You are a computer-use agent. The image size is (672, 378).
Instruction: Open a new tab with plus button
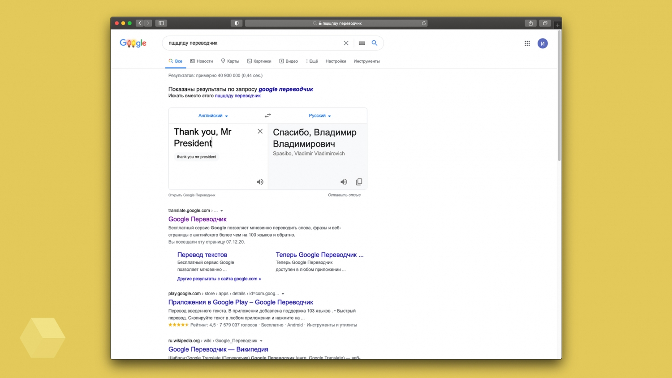coord(557,25)
